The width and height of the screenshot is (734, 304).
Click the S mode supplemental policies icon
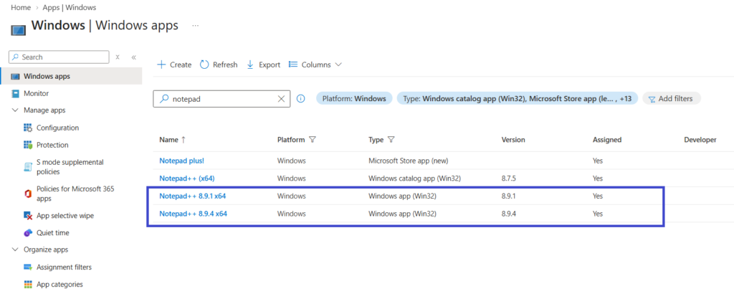[x=28, y=167]
